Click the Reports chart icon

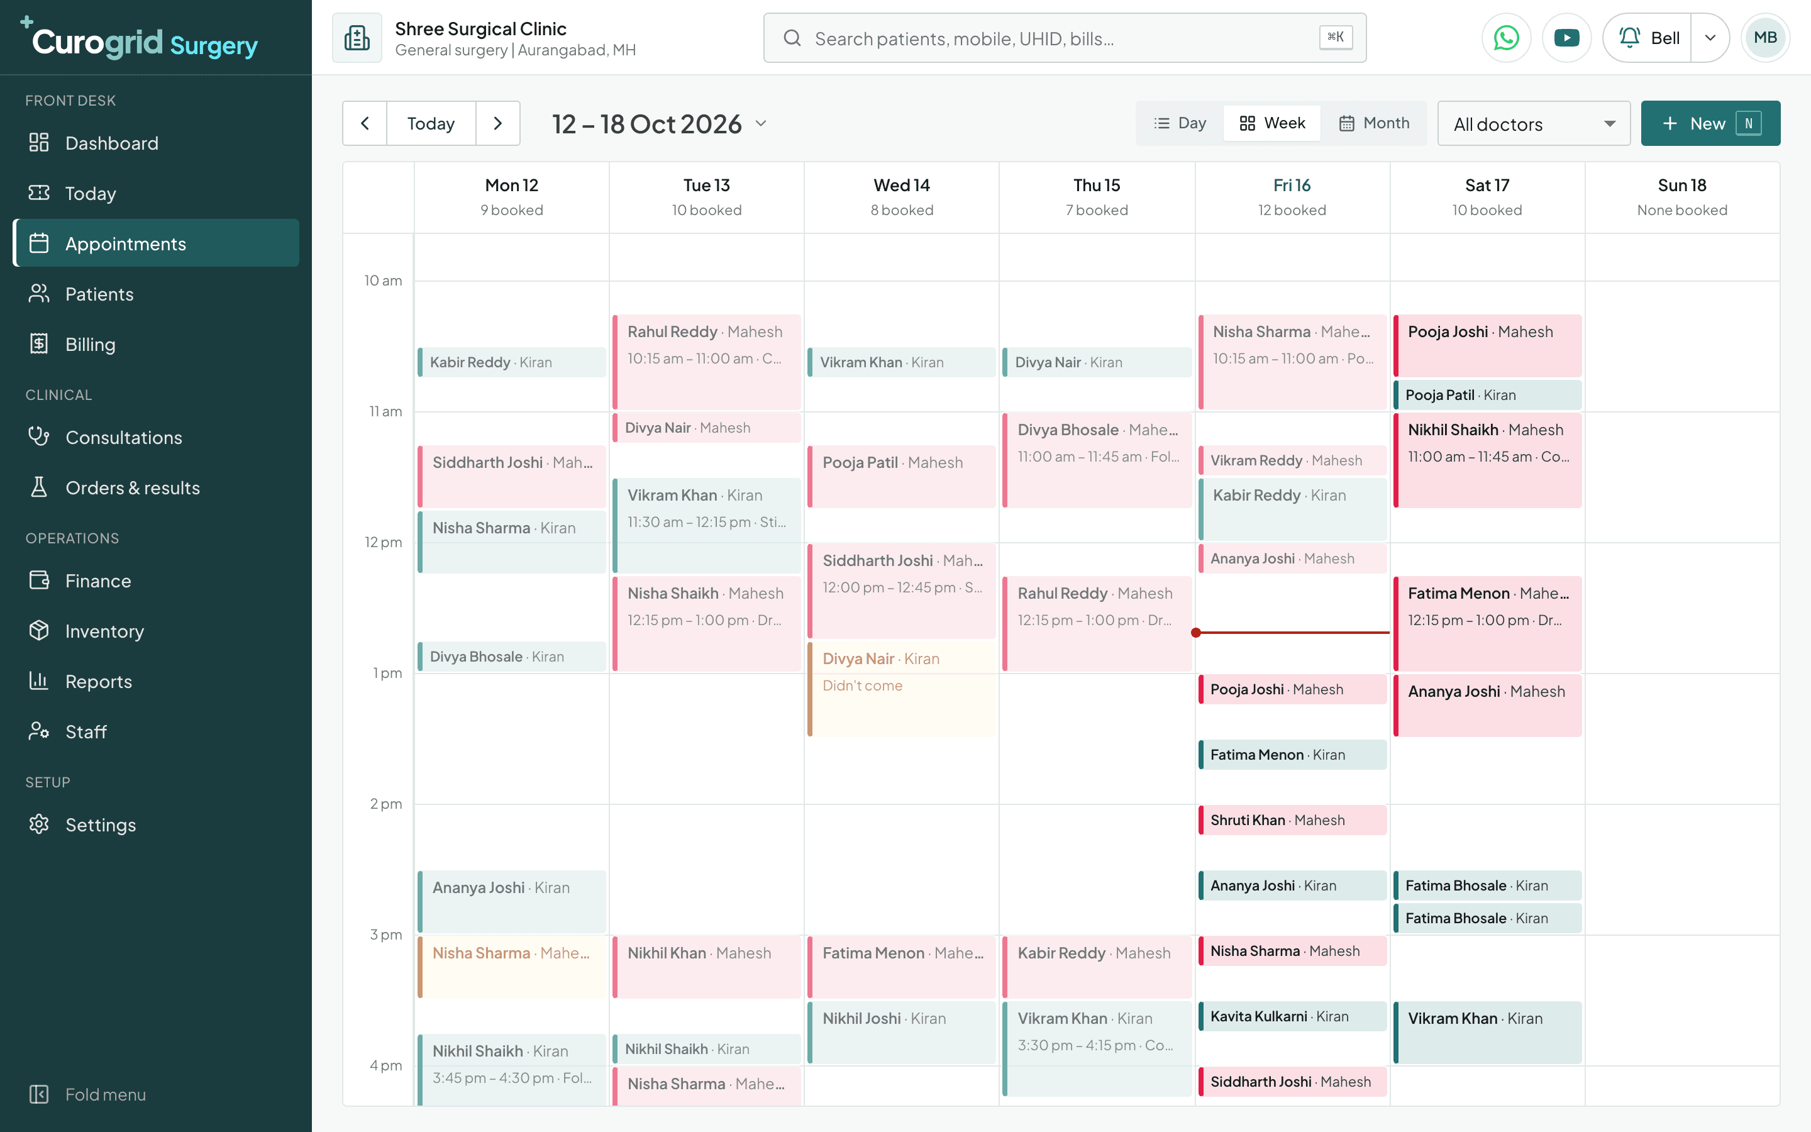(39, 680)
